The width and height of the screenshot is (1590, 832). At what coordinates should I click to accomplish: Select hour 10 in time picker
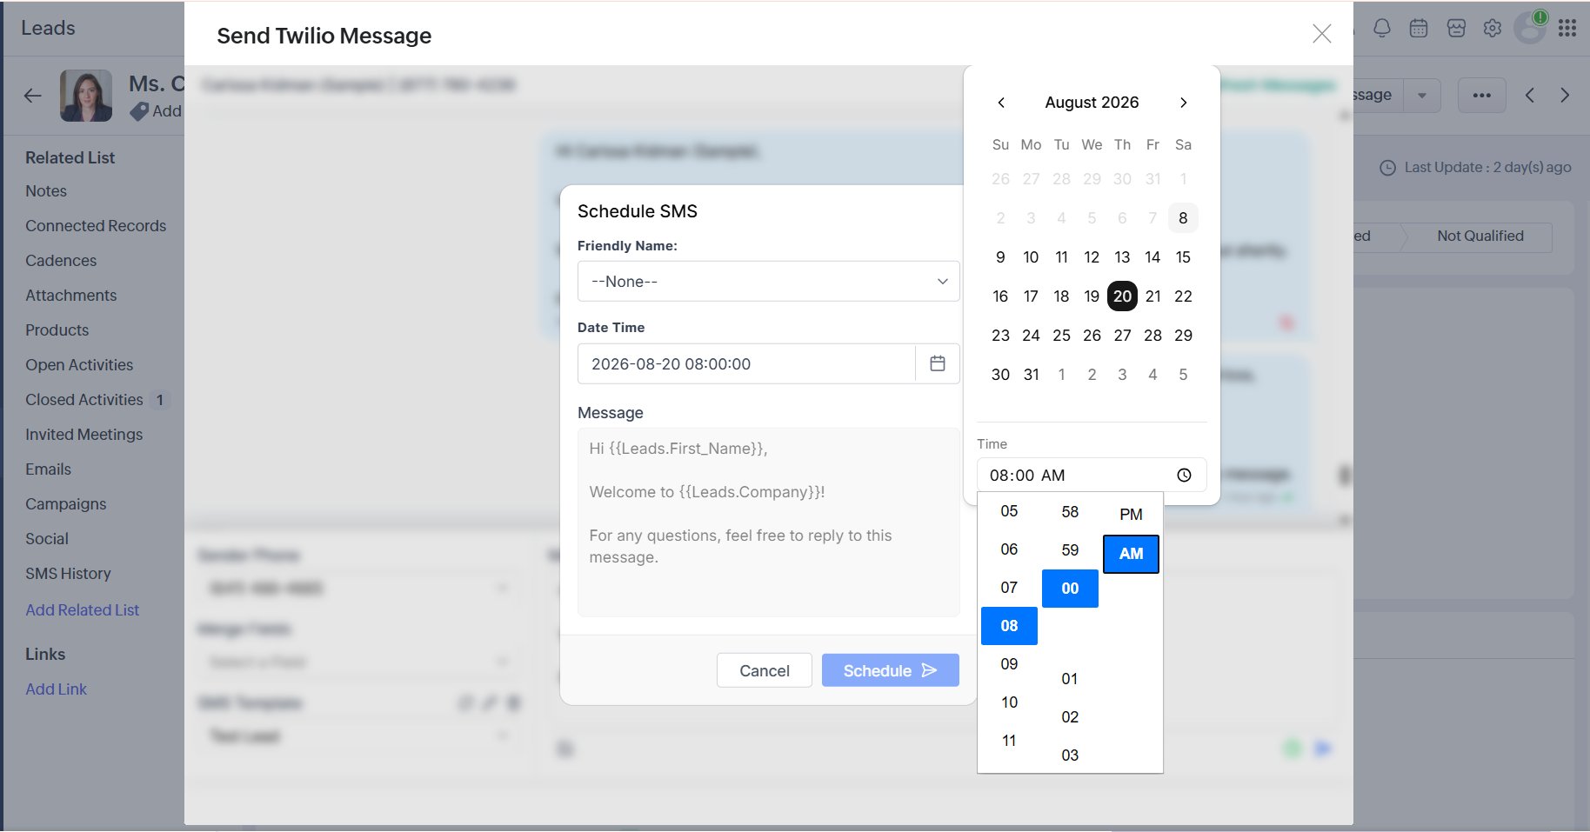coord(1009,702)
